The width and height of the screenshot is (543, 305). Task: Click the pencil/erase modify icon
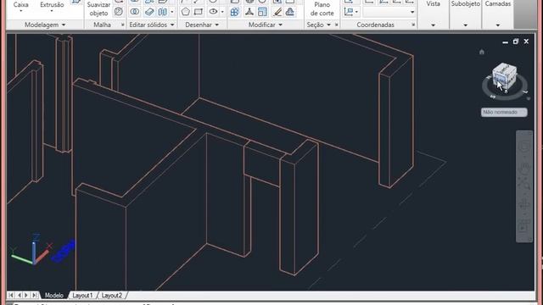[277, 12]
